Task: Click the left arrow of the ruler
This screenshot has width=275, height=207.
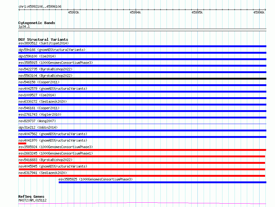Action: [x=19, y=10]
